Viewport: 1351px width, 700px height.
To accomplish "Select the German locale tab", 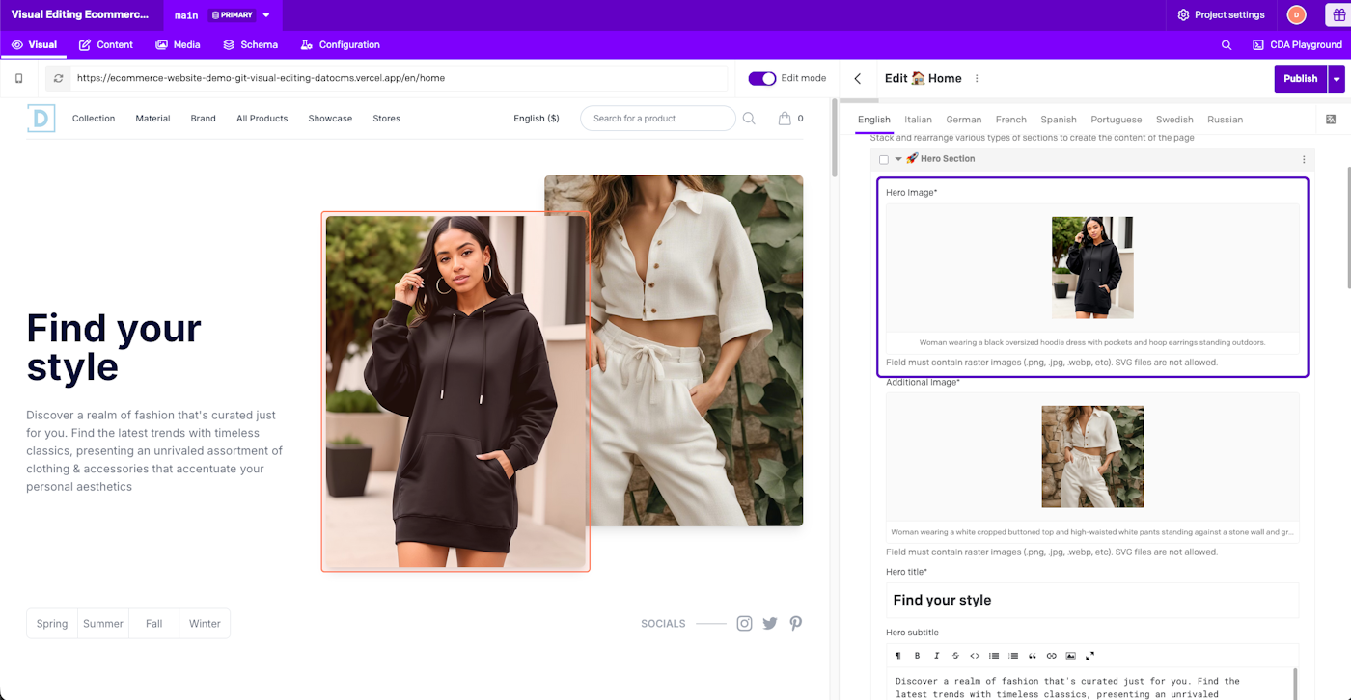I will point(964,120).
